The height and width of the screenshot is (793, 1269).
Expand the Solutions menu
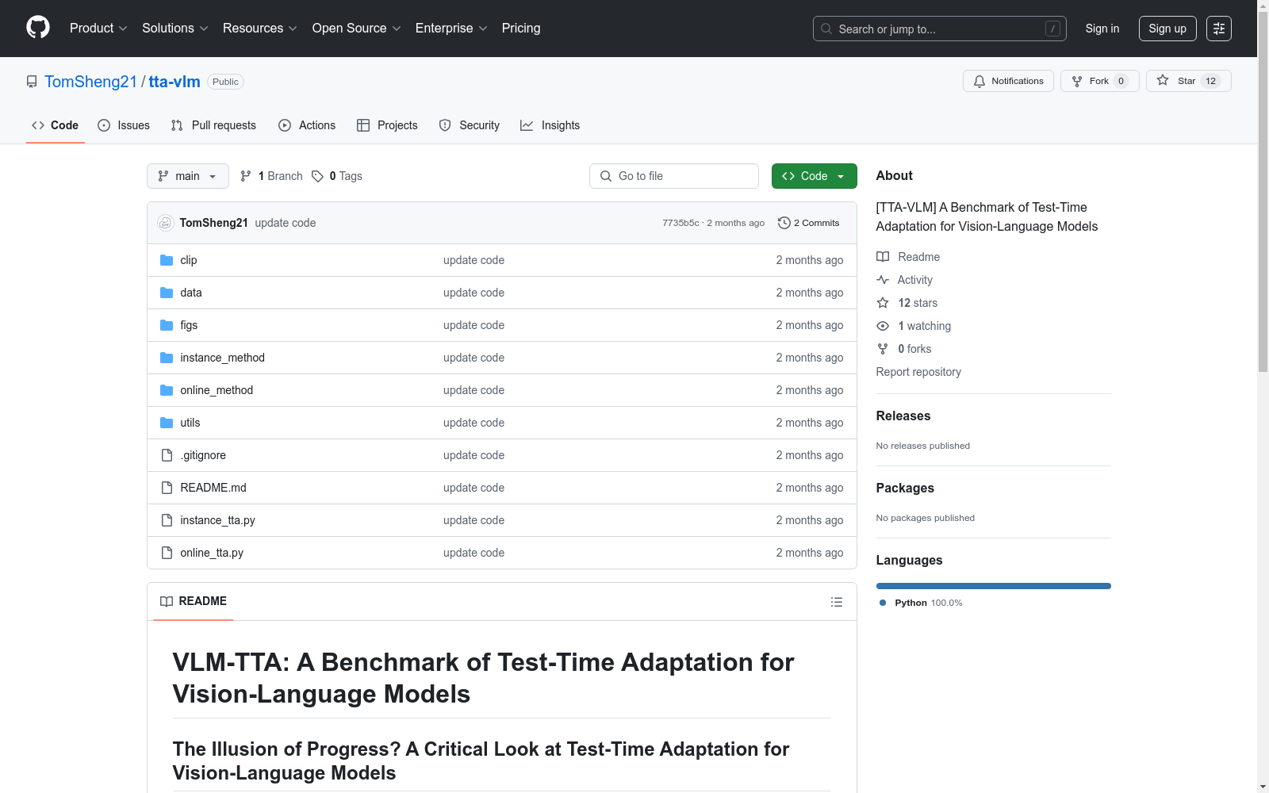[175, 28]
